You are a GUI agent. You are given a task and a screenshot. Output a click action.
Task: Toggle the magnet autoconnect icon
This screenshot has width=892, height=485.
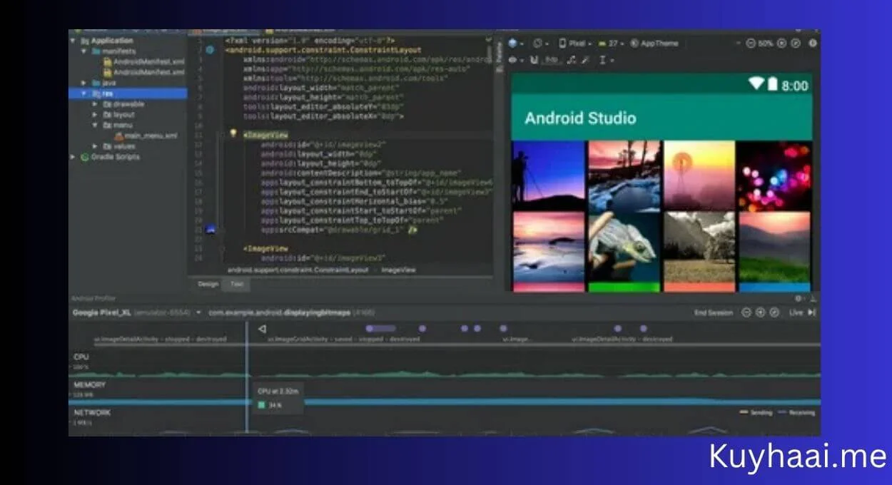pyautogui.click(x=534, y=61)
